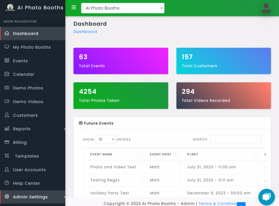Click the Reports bar chart icon
This screenshot has width=279, height=206.
click(x=7, y=129)
